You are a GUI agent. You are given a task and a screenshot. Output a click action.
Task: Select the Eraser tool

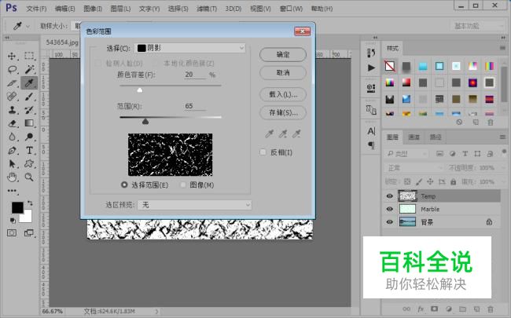tap(12, 123)
